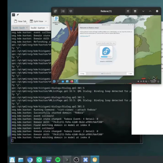Open the Split View dropdown arrow in Konsole
The width and height of the screenshot is (163, 163).
46,21
